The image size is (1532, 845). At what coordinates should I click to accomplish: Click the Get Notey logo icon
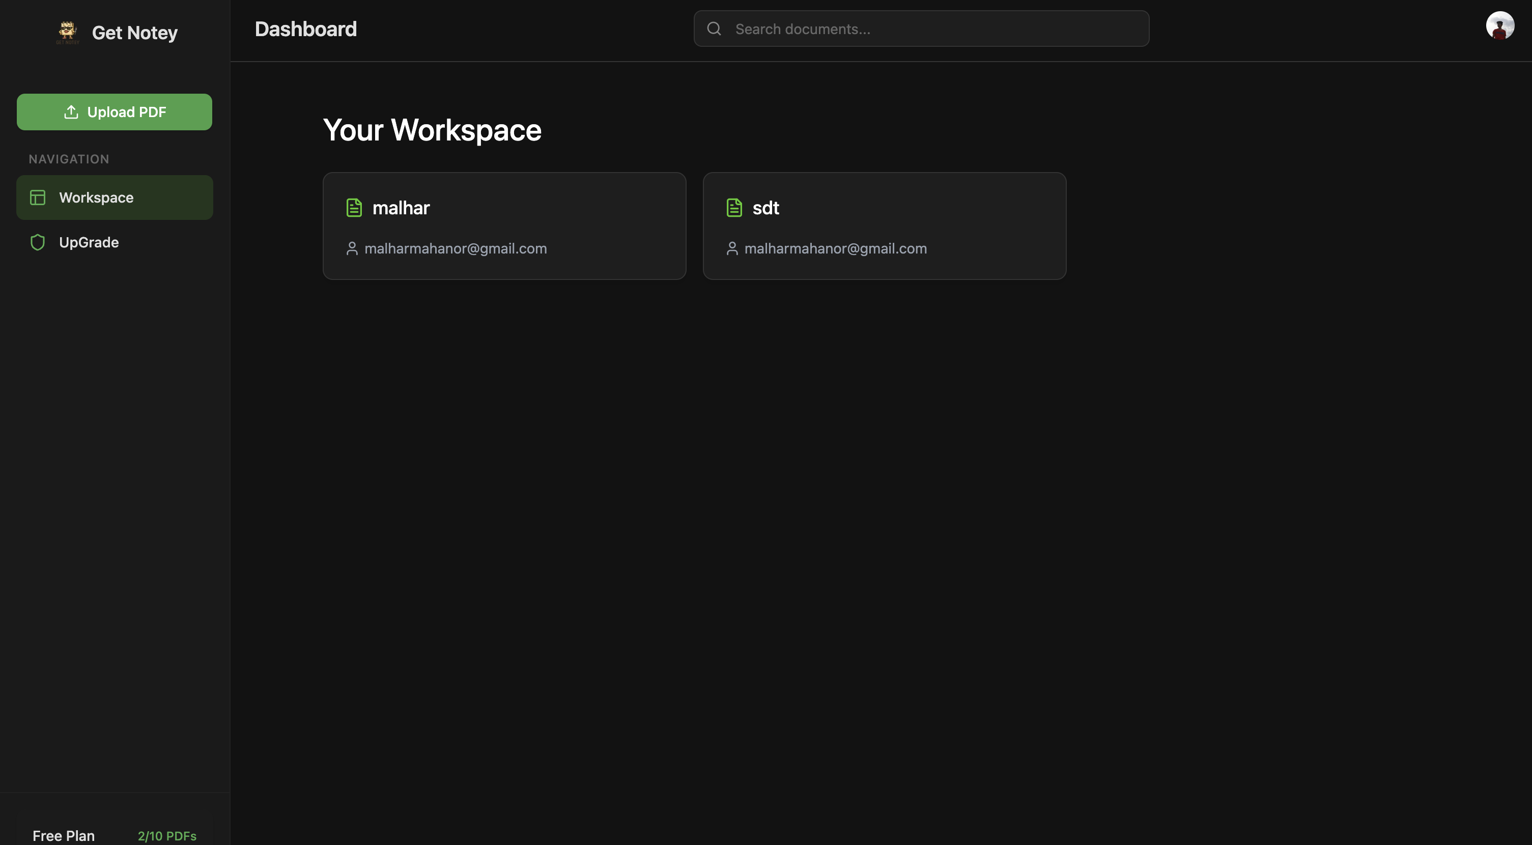(67, 32)
